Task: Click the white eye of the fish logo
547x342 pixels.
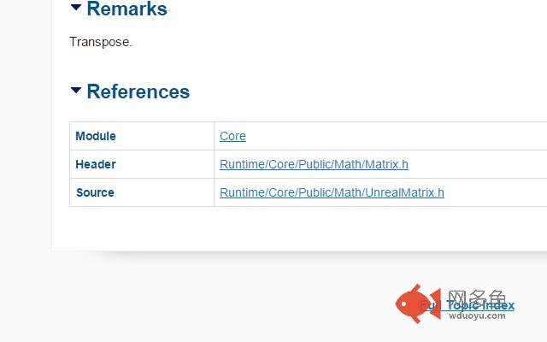Action: (x=403, y=304)
